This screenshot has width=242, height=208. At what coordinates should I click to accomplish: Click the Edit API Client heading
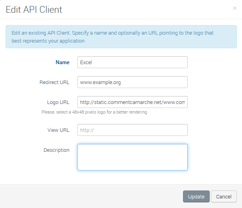click(34, 10)
